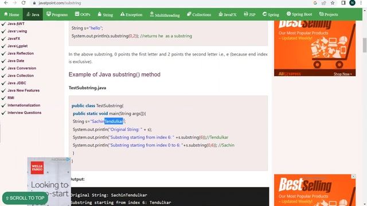
Task: Open the profile avatar N
Action: tap(352, 3)
